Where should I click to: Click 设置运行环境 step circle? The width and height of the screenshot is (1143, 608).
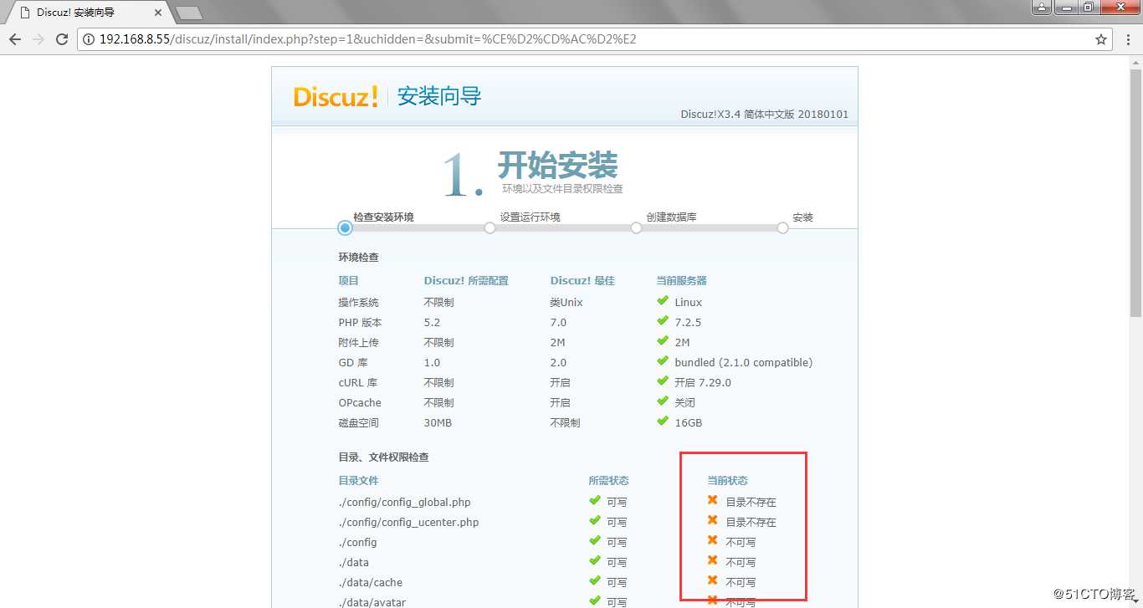tap(489, 227)
